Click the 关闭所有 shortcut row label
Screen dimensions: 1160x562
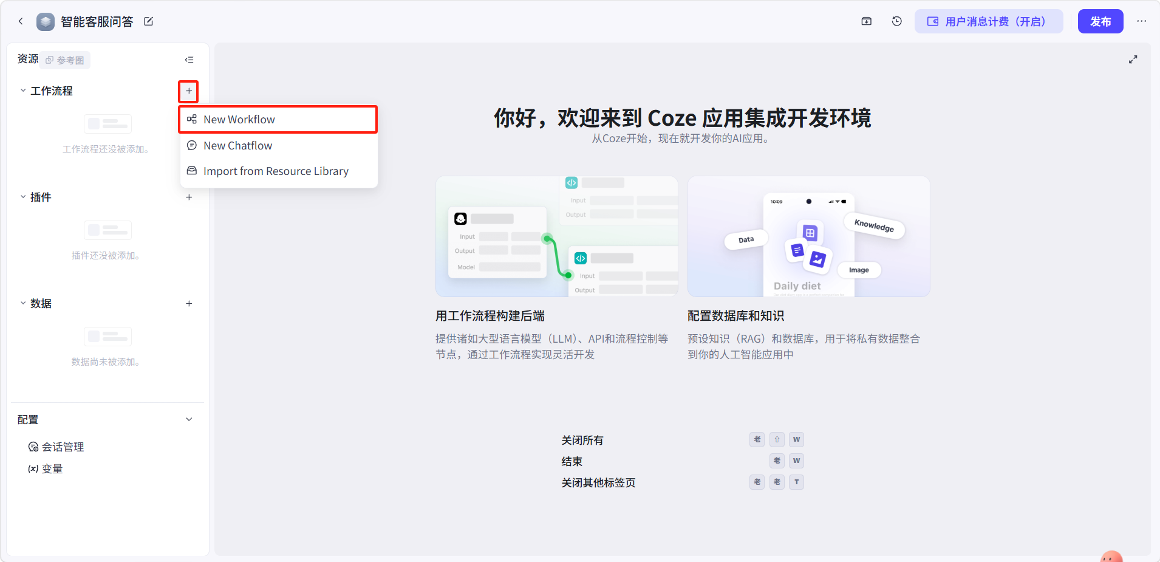tap(582, 440)
